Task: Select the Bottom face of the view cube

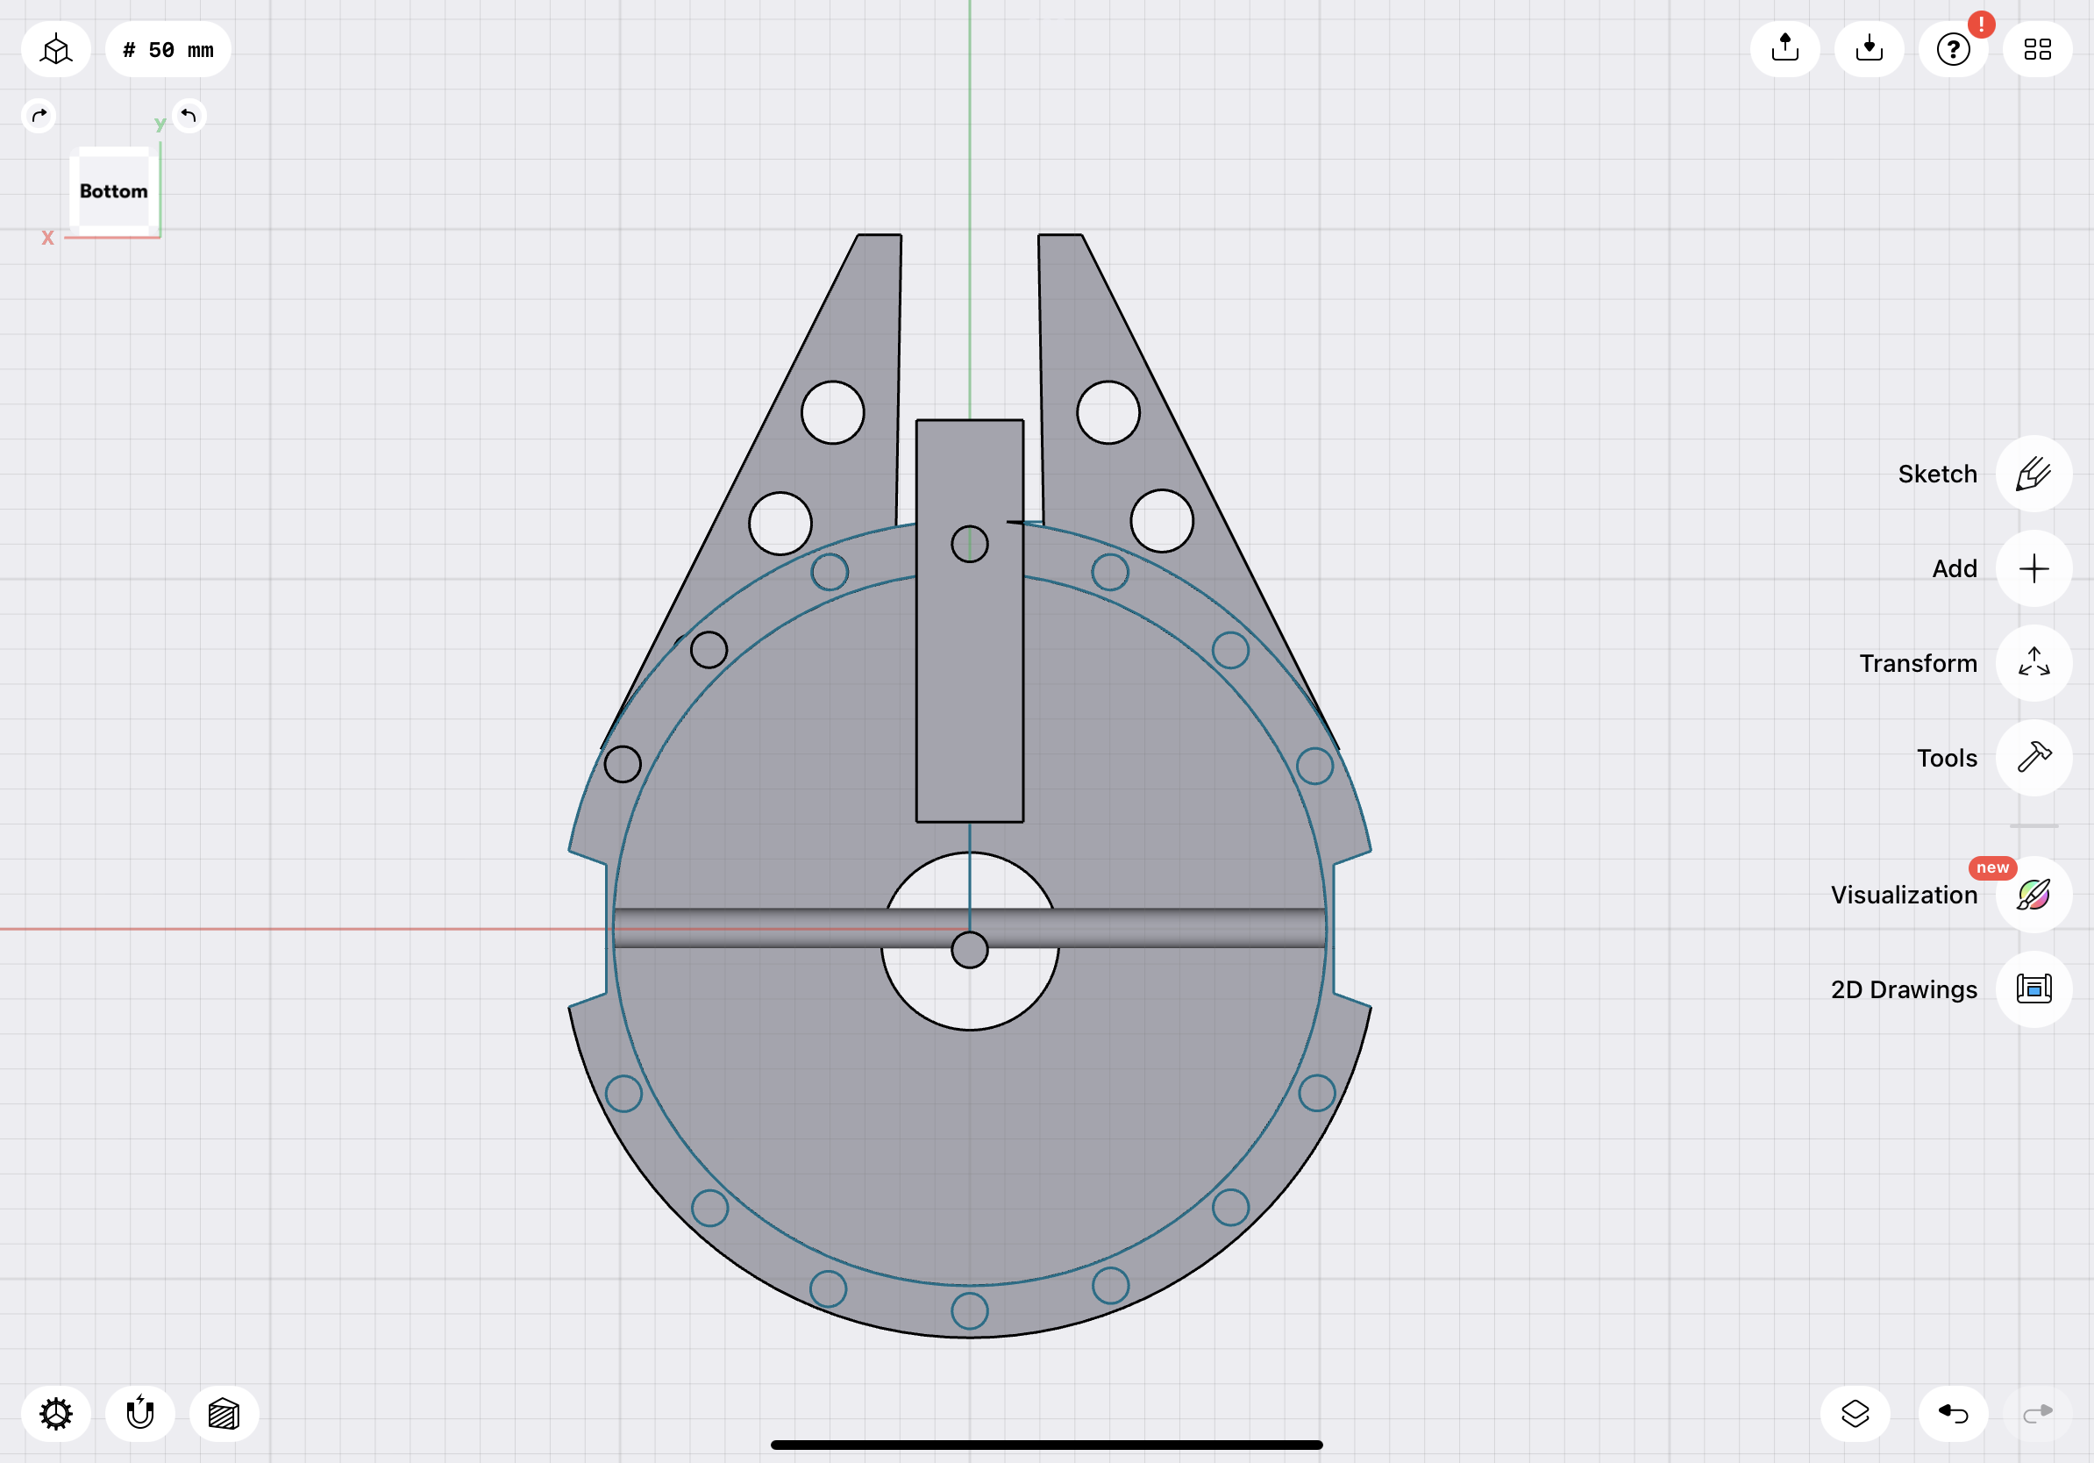Action: click(113, 190)
